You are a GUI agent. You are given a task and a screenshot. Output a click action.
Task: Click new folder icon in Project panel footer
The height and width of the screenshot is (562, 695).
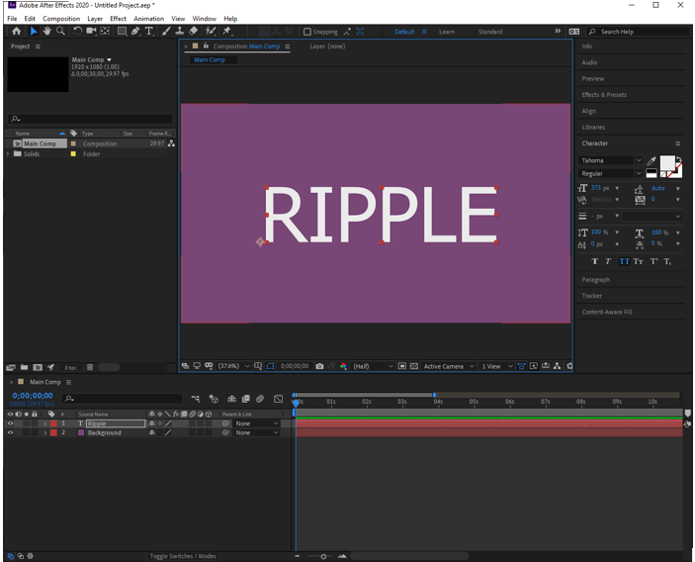[x=25, y=367]
